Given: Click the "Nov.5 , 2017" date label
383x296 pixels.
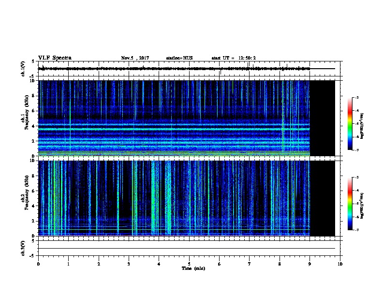Looking at the screenshot, I should pos(135,58).
